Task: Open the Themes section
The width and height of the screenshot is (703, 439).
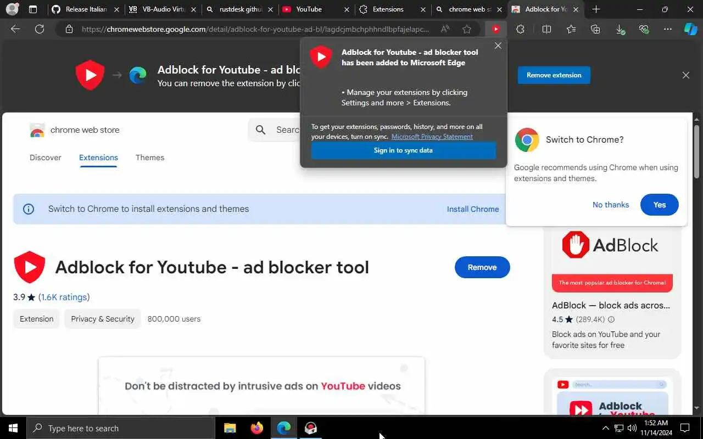Action: [150, 157]
